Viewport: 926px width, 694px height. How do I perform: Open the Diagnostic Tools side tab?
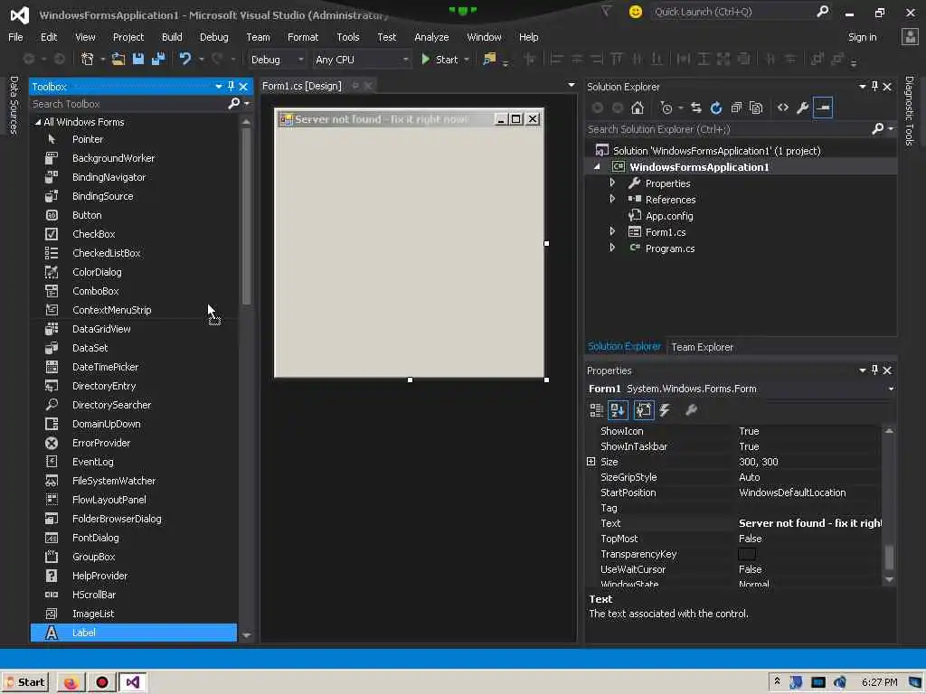[910, 111]
